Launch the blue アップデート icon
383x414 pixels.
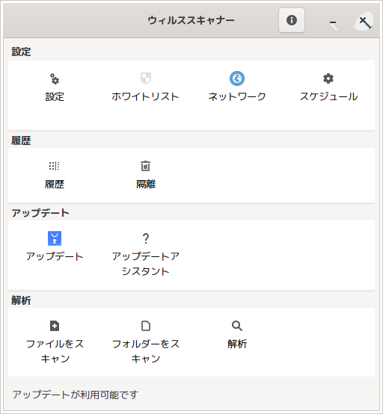pos(55,238)
